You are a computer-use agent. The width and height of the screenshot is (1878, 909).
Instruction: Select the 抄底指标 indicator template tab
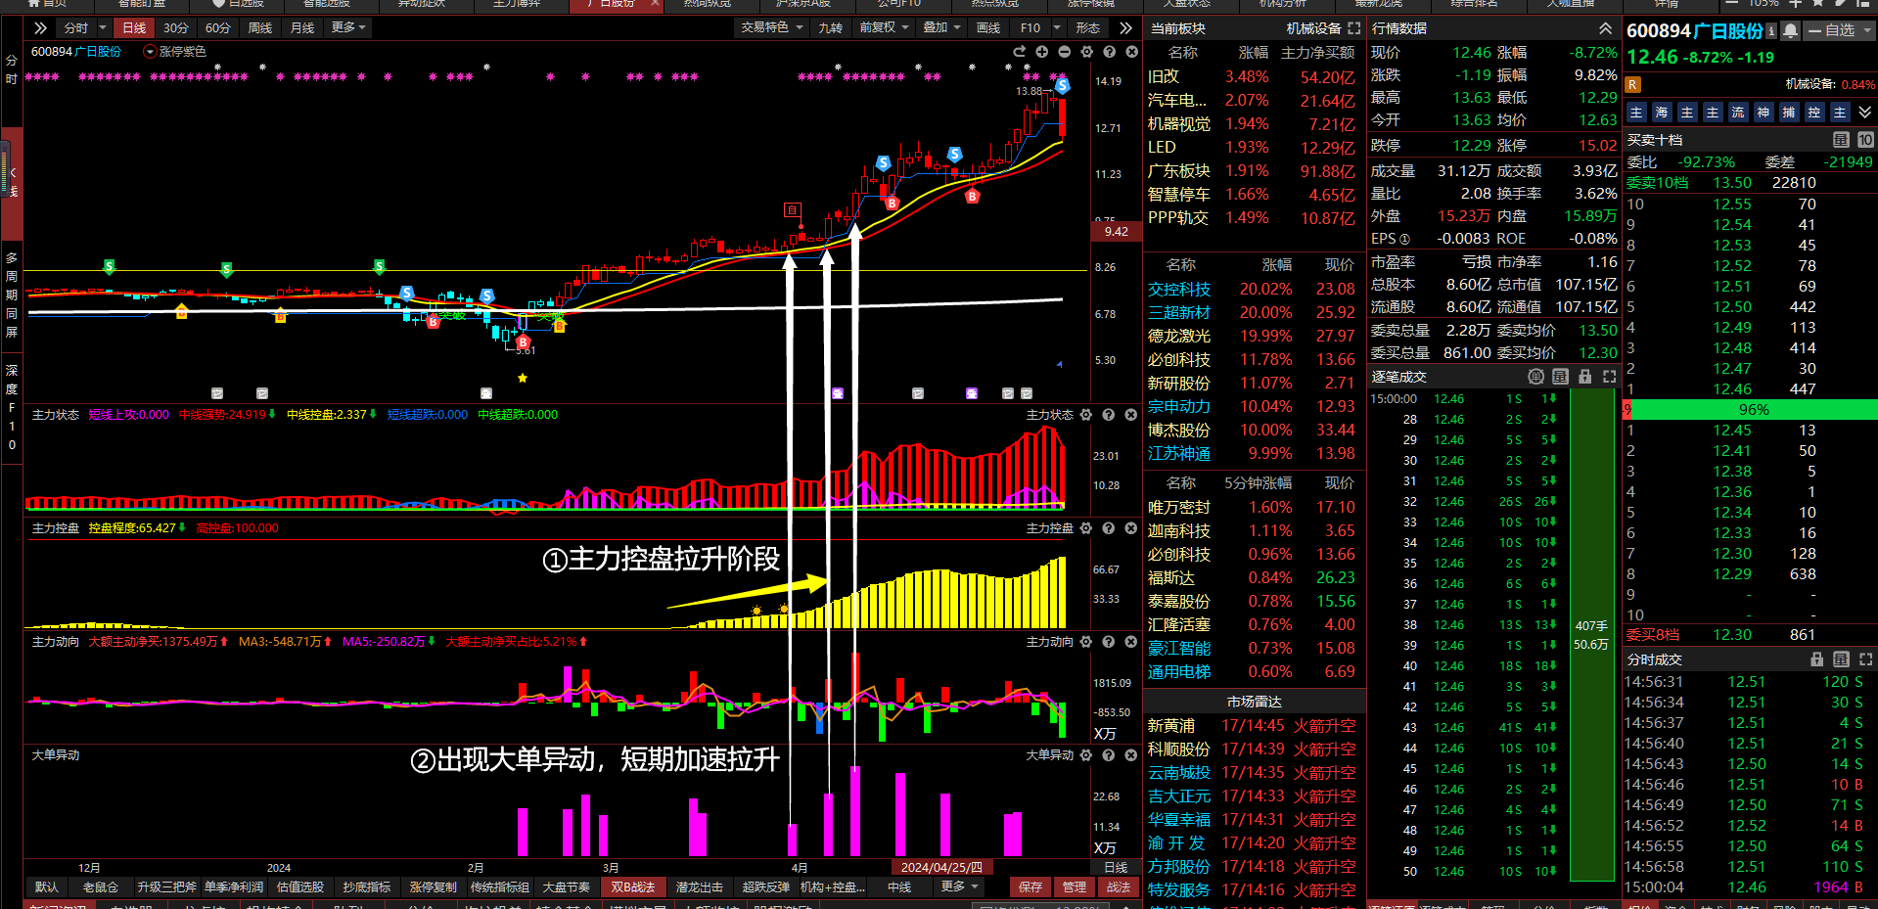367,887
